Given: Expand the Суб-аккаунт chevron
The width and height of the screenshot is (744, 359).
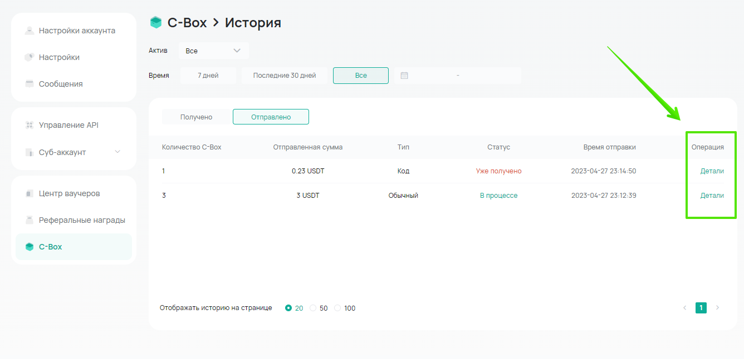Looking at the screenshot, I should (x=118, y=152).
